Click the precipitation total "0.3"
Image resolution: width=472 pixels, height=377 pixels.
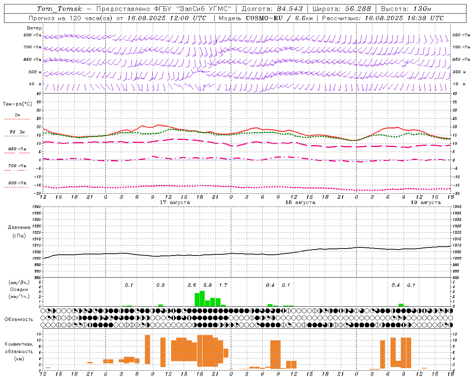tap(160, 285)
